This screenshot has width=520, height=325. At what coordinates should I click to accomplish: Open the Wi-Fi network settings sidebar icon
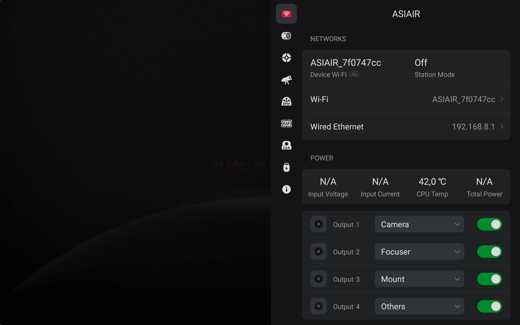(286, 14)
